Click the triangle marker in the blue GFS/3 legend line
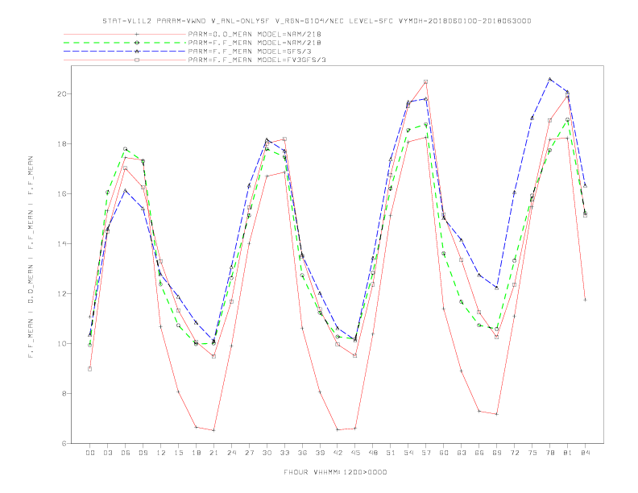This screenshot has width=638, height=493. click(137, 52)
